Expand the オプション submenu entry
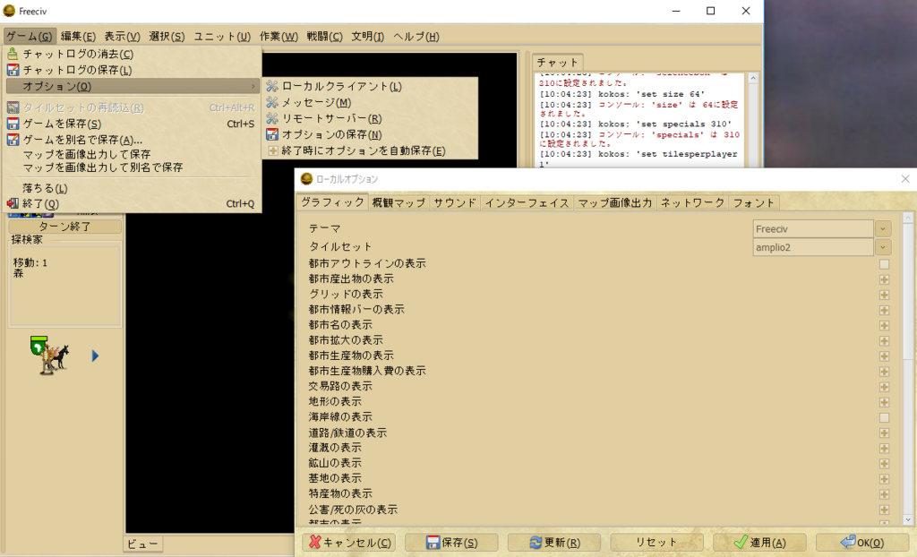Screen dimensions: 917x557 coord(133,86)
